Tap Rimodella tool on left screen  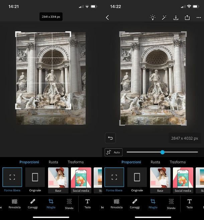pos(14,204)
